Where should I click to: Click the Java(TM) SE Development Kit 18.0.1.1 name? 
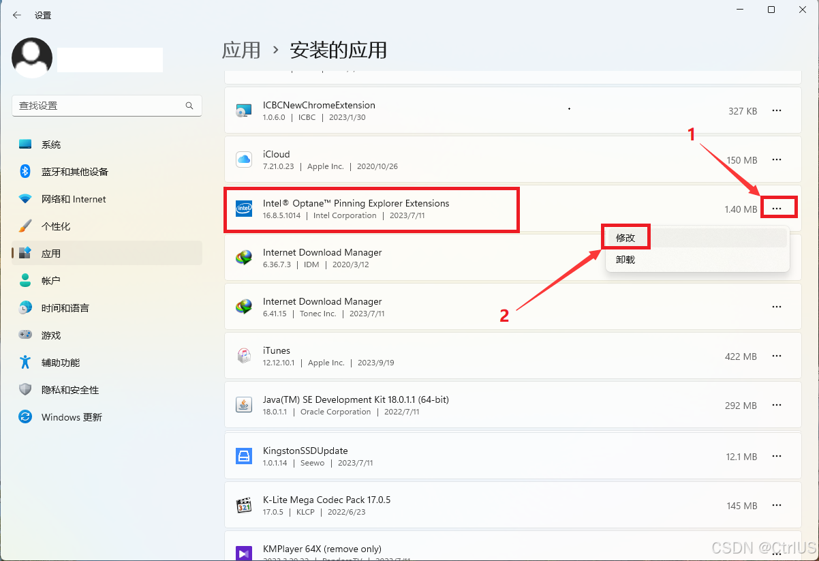pos(356,399)
